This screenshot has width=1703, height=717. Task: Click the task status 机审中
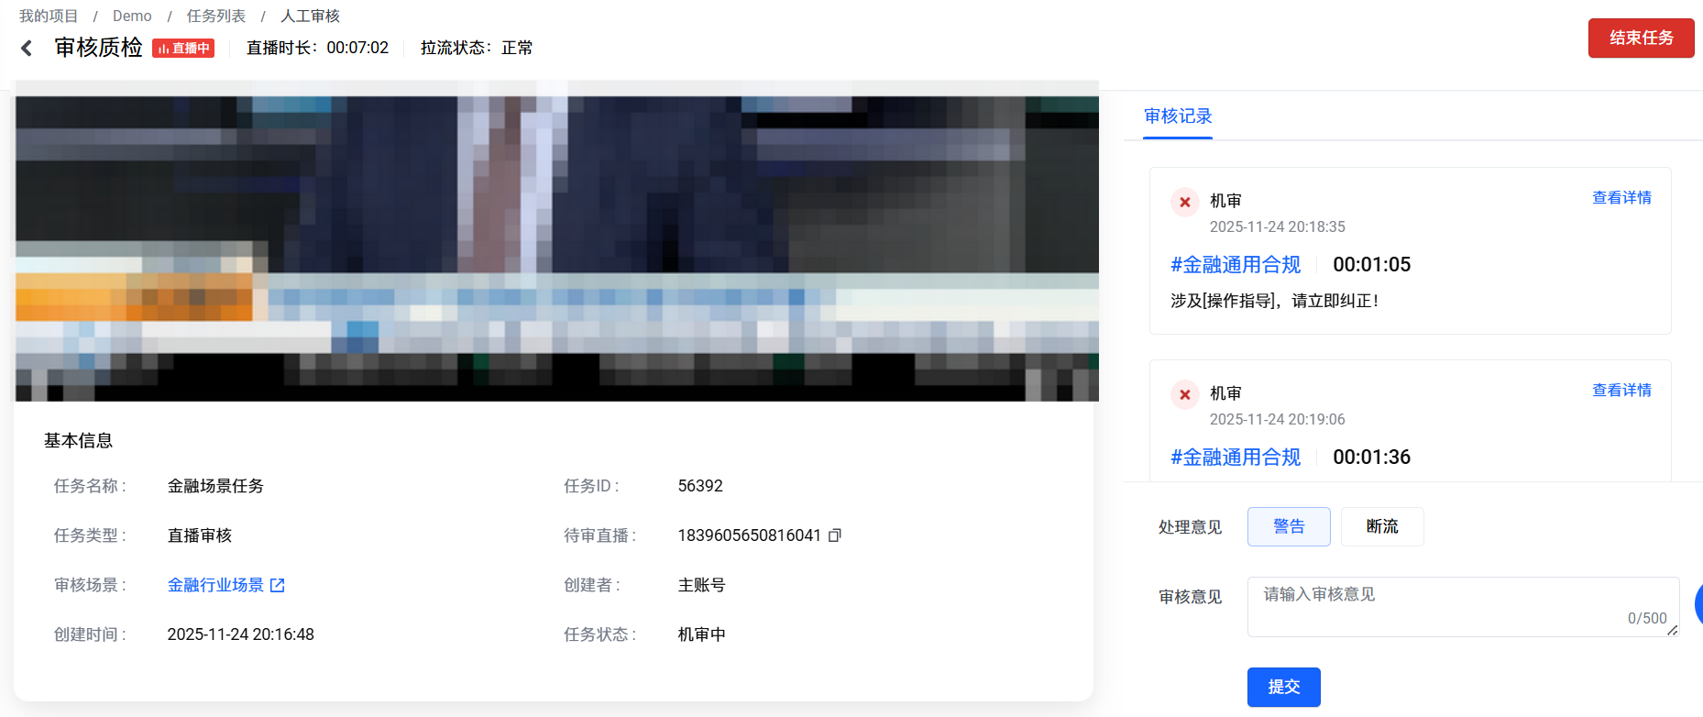point(701,634)
